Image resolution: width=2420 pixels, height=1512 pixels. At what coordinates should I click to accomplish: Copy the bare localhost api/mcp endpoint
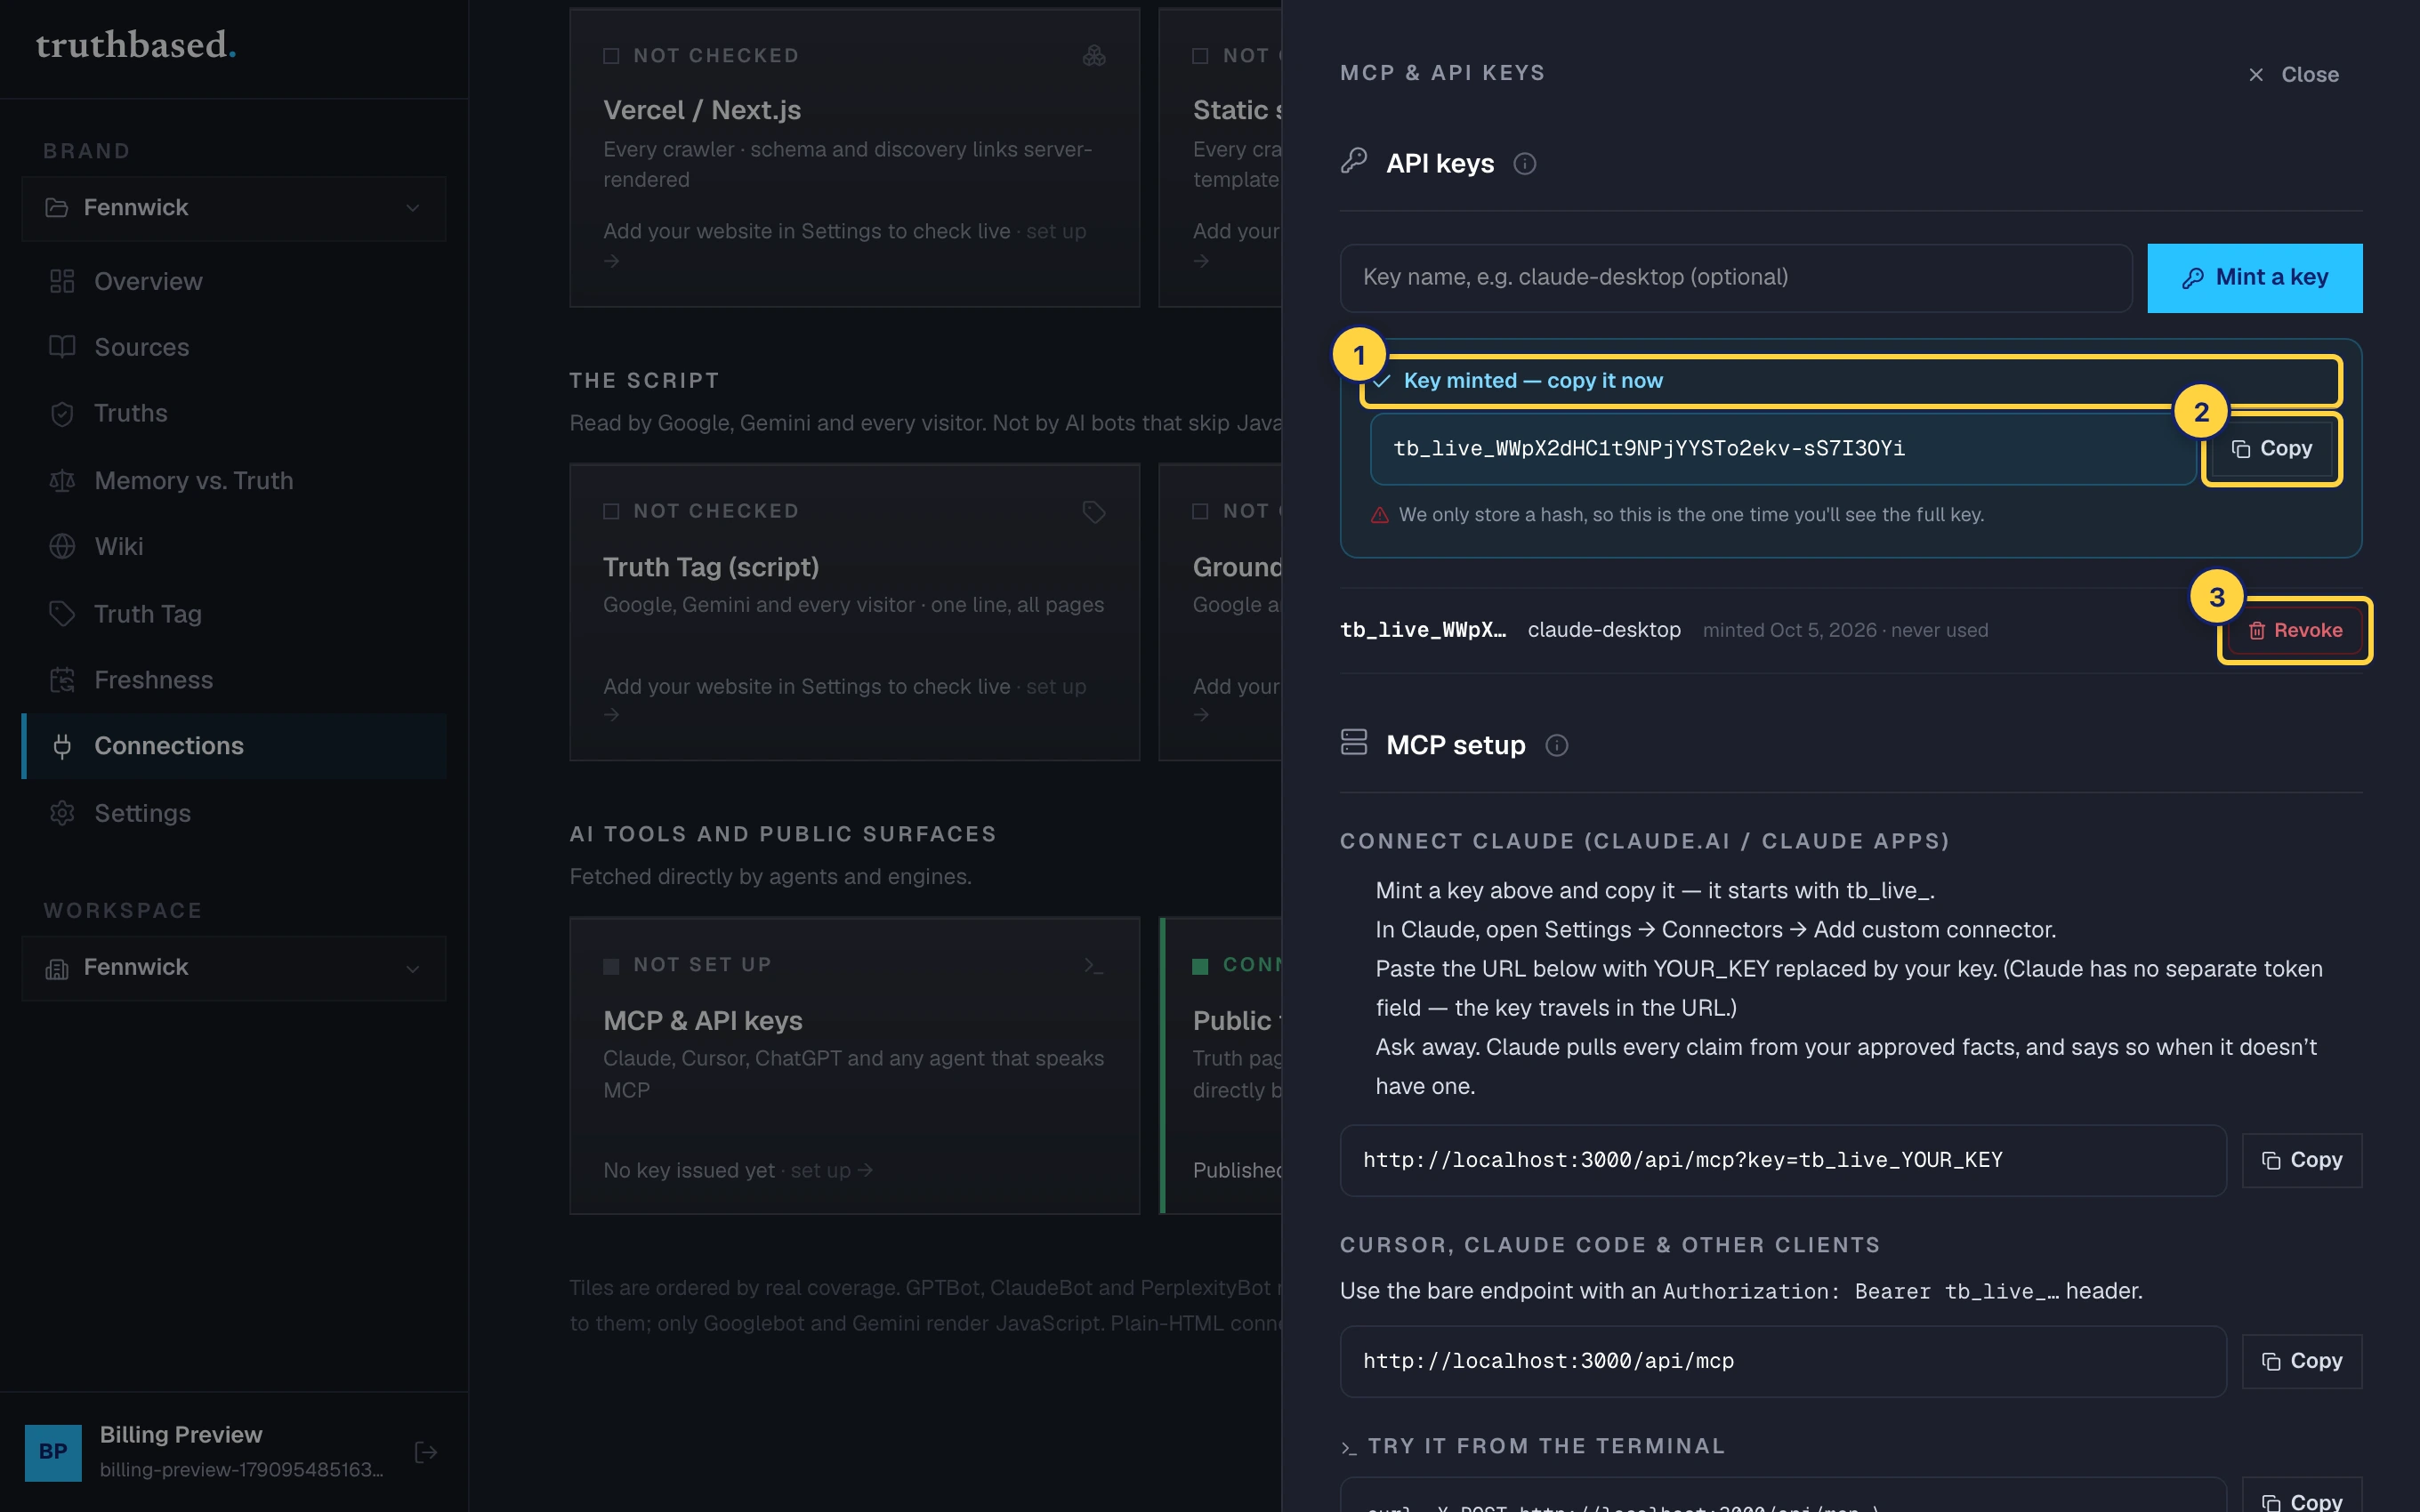(x=2301, y=1361)
